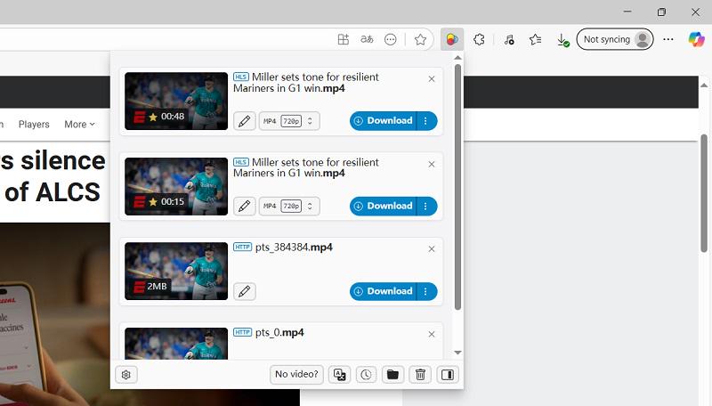Image resolution: width=712 pixels, height=406 pixels.
Task: Rename first video with pencil icon
Action: tap(244, 121)
